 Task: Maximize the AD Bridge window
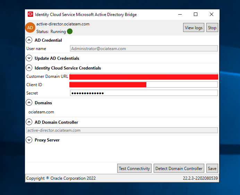click(196, 14)
